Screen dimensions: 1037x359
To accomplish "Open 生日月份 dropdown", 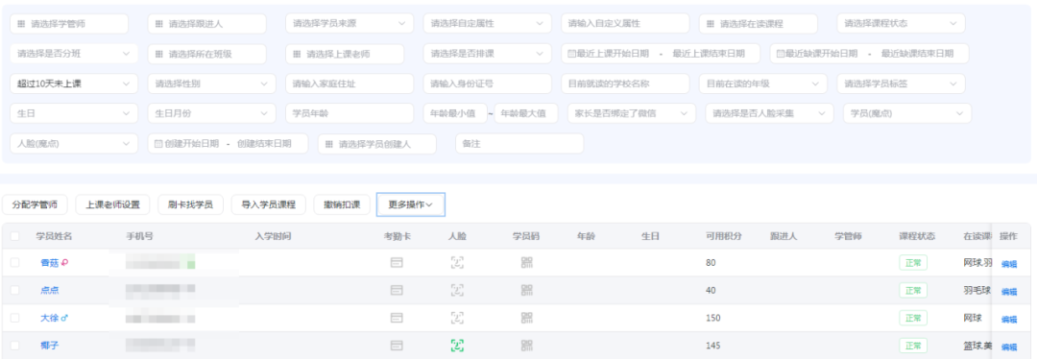I will point(211,113).
